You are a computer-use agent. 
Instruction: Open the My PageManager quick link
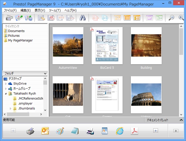pos(18,40)
